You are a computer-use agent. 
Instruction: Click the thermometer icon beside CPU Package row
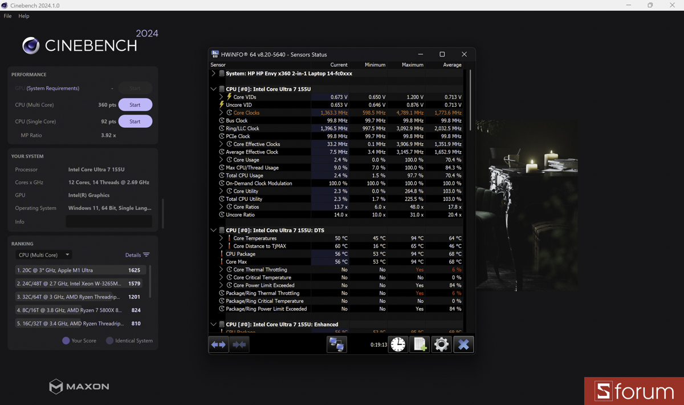[222, 254]
